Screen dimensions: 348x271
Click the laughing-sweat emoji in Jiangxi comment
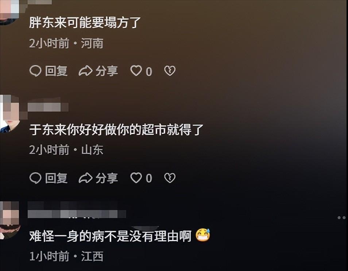(x=203, y=235)
